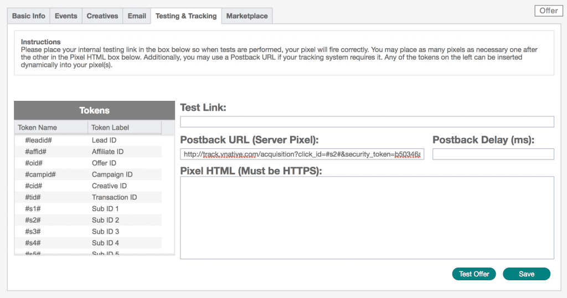Switch to the Events tab
The image size is (567, 298).
(66, 16)
